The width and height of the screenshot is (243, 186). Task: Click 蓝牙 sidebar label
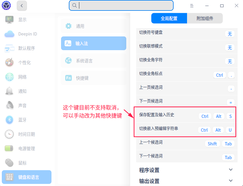[22, 120]
